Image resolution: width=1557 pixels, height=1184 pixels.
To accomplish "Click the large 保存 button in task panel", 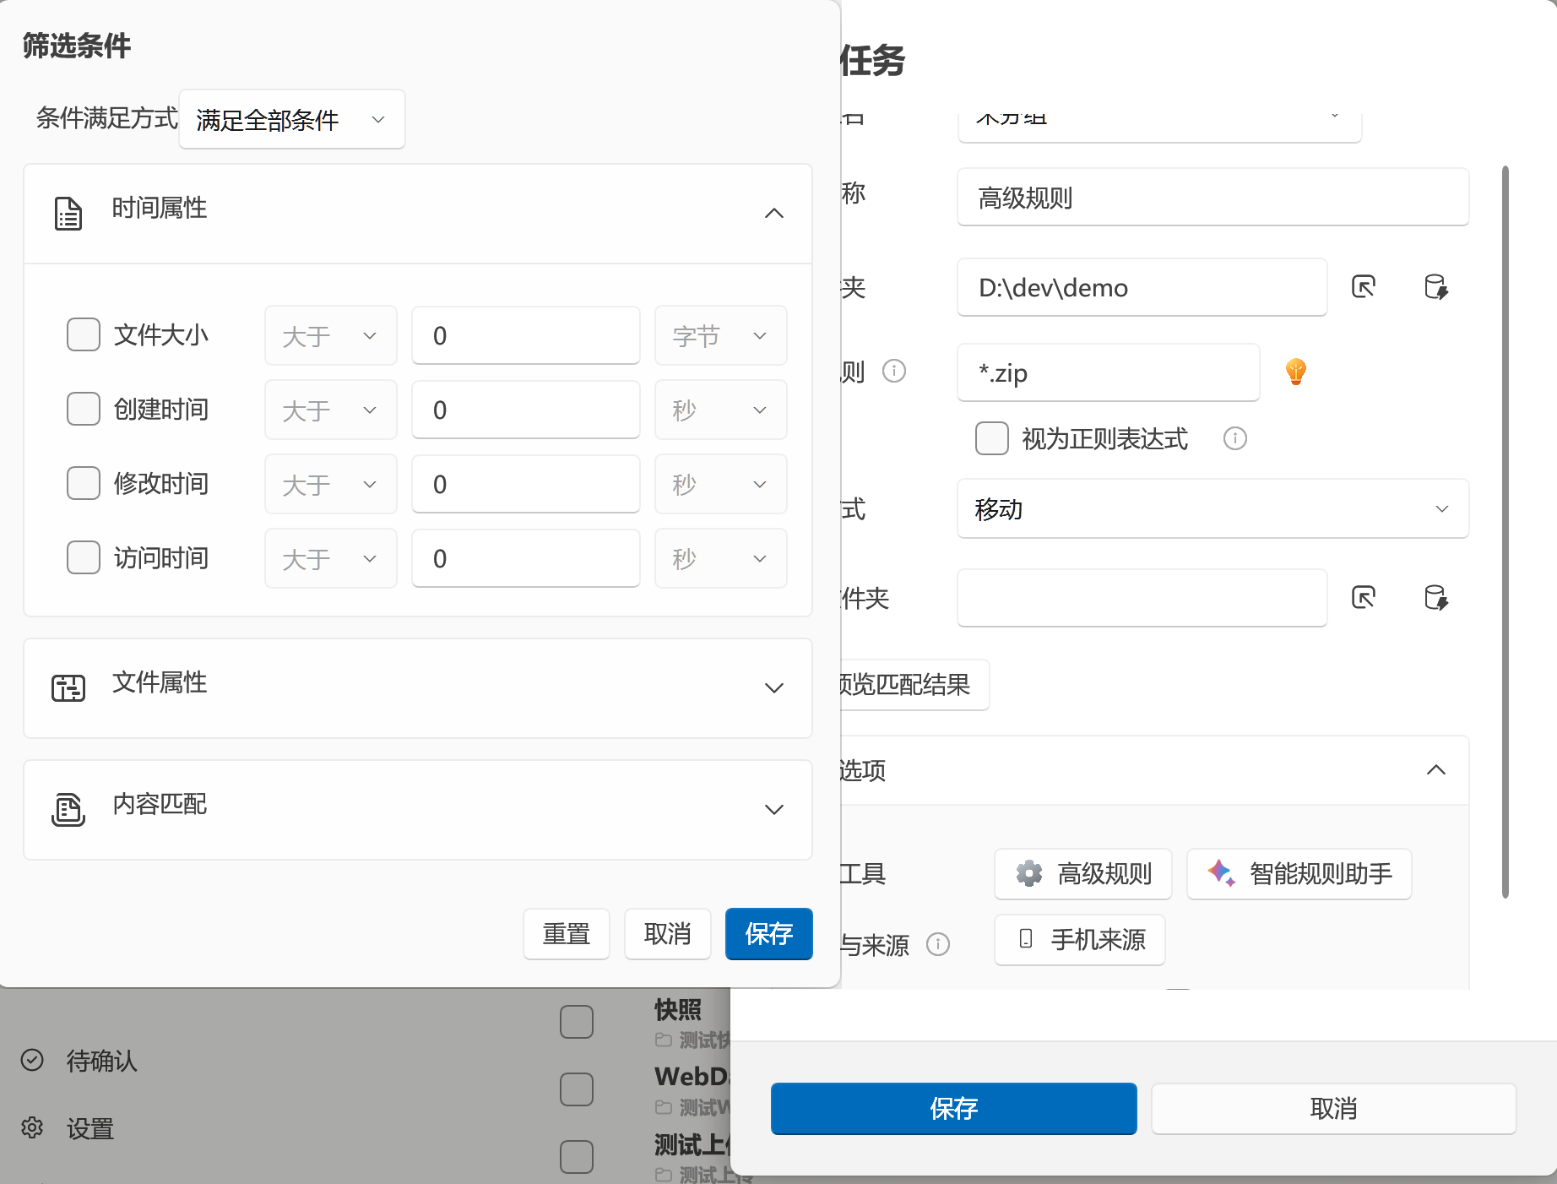I will pos(954,1108).
